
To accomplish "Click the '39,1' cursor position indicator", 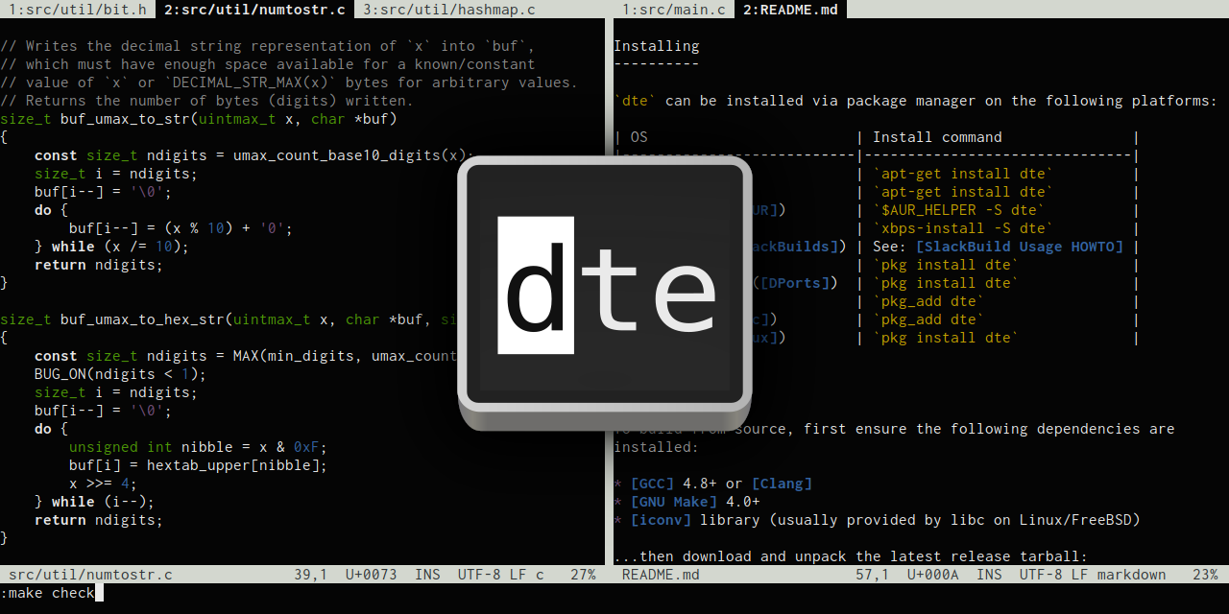I will pyautogui.click(x=311, y=575).
